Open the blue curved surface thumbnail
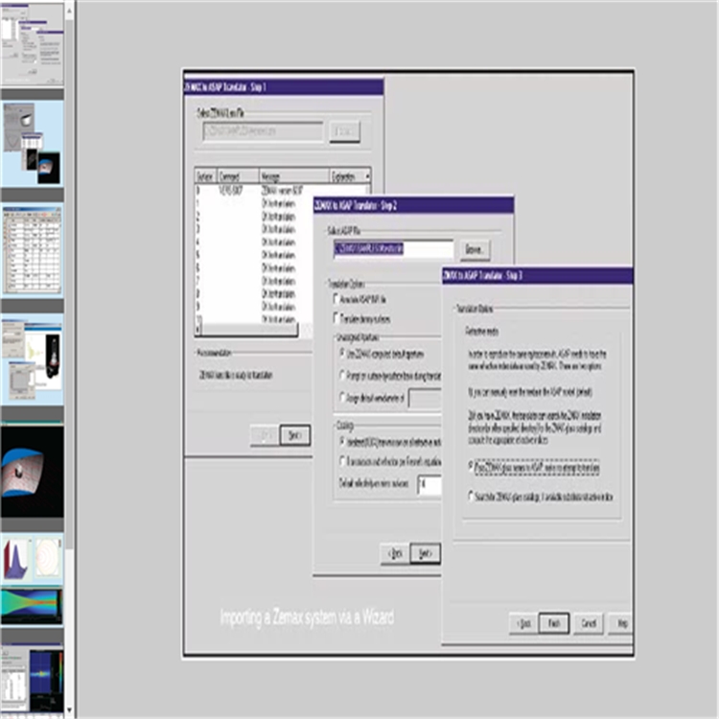Image resolution: width=719 pixels, height=719 pixels. coord(32,471)
